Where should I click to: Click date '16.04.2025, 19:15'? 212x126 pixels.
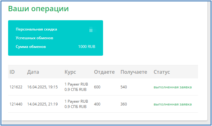coord(42,87)
